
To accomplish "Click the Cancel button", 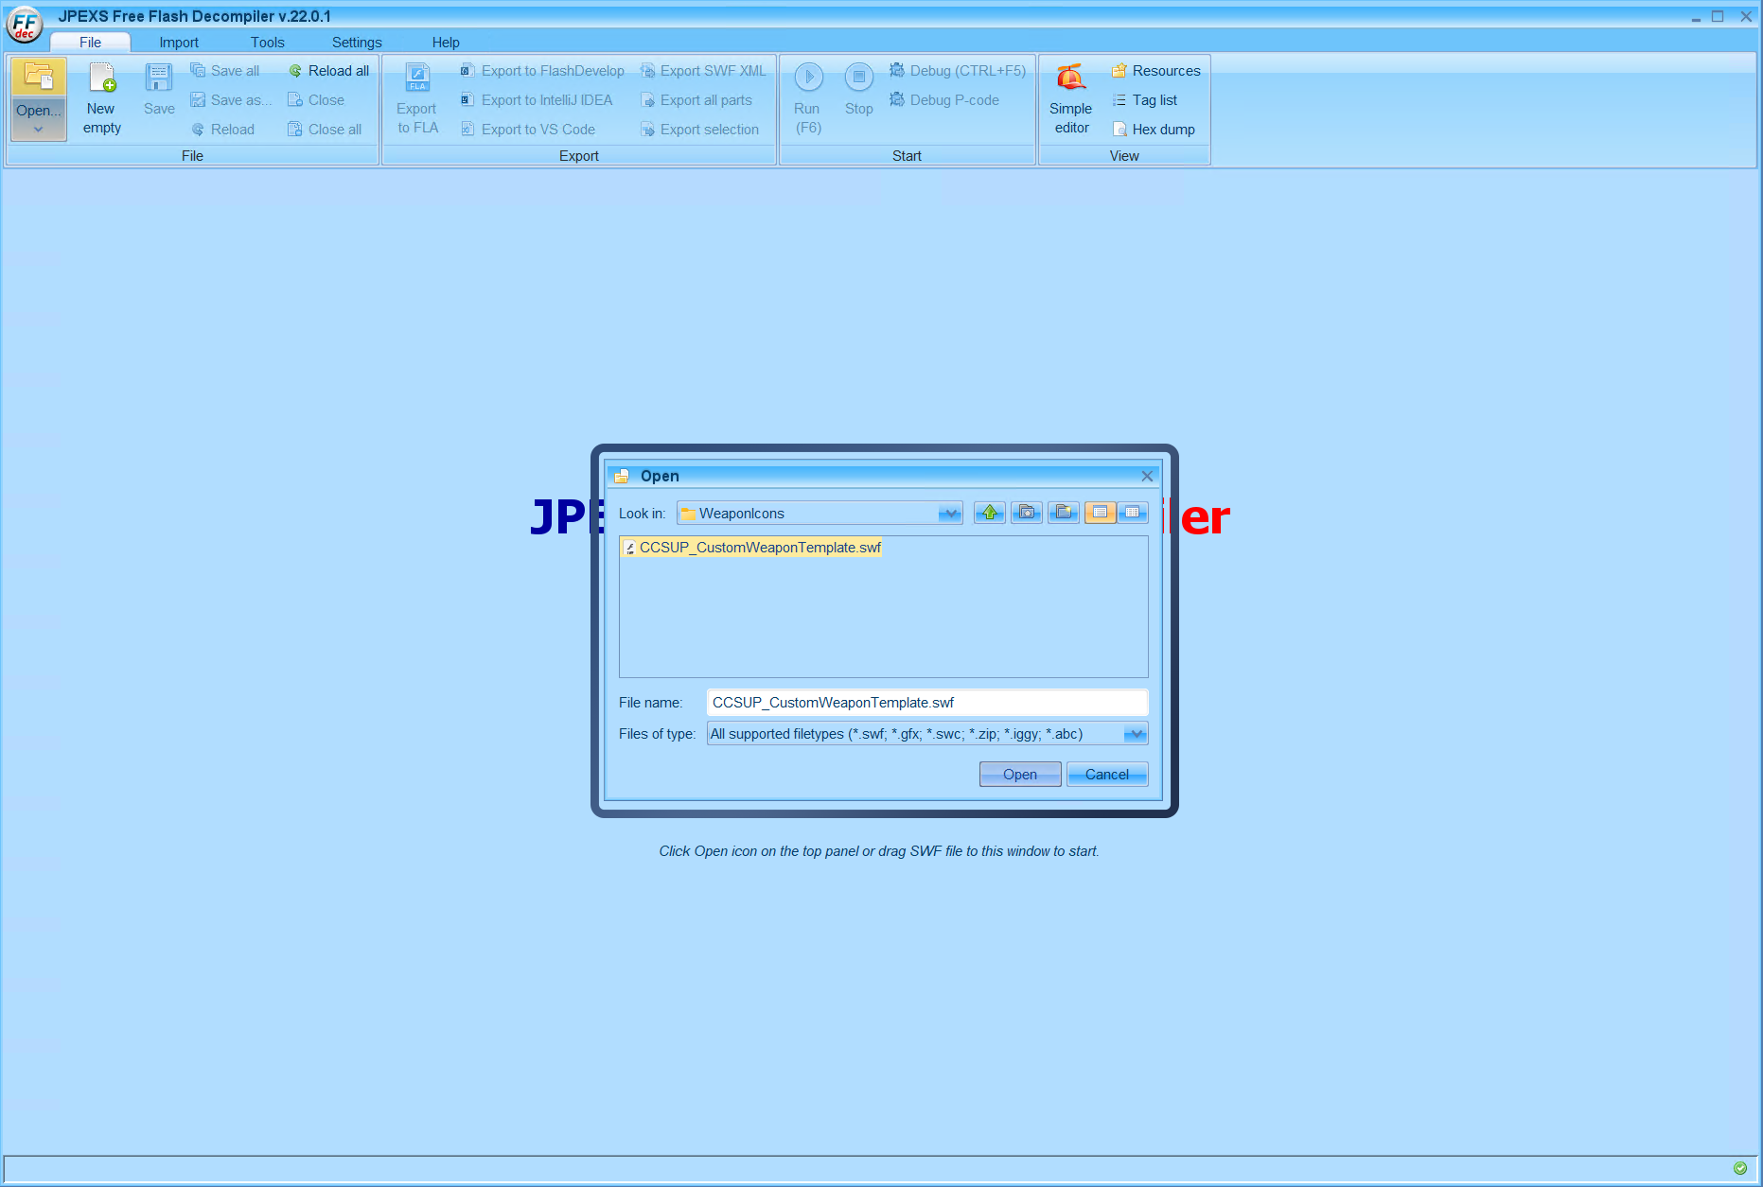I will click(1106, 774).
